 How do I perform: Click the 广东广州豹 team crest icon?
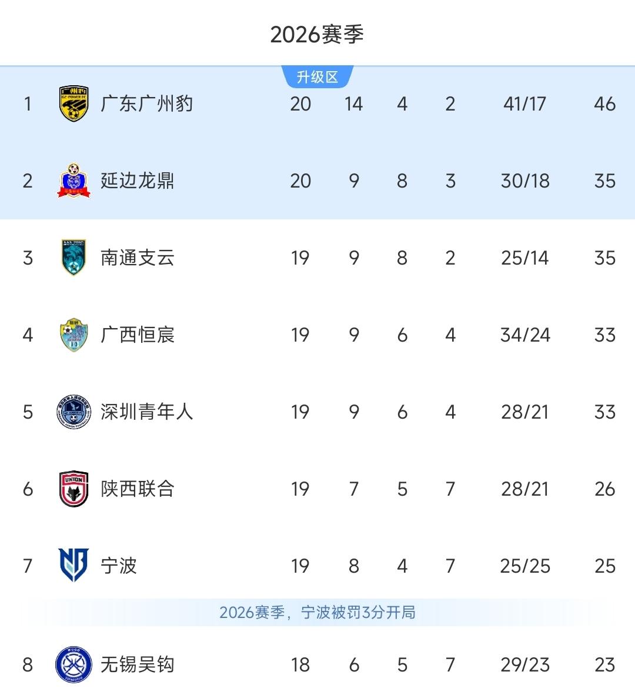pos(73,103)
